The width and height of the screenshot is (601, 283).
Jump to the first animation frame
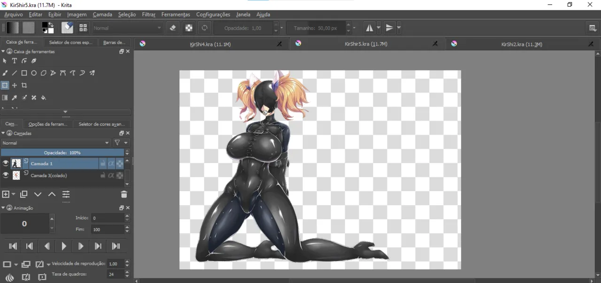13,246
